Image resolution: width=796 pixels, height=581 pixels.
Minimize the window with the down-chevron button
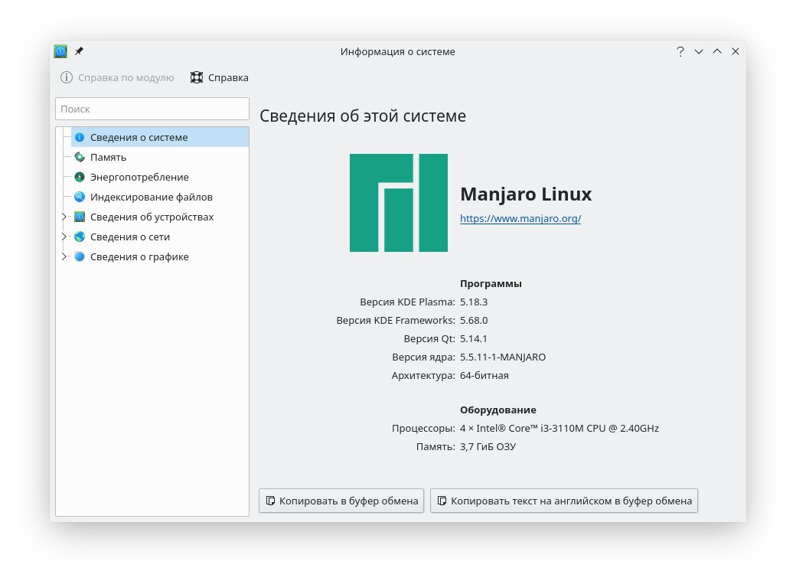pyautogui.click(x=699, y=51)
